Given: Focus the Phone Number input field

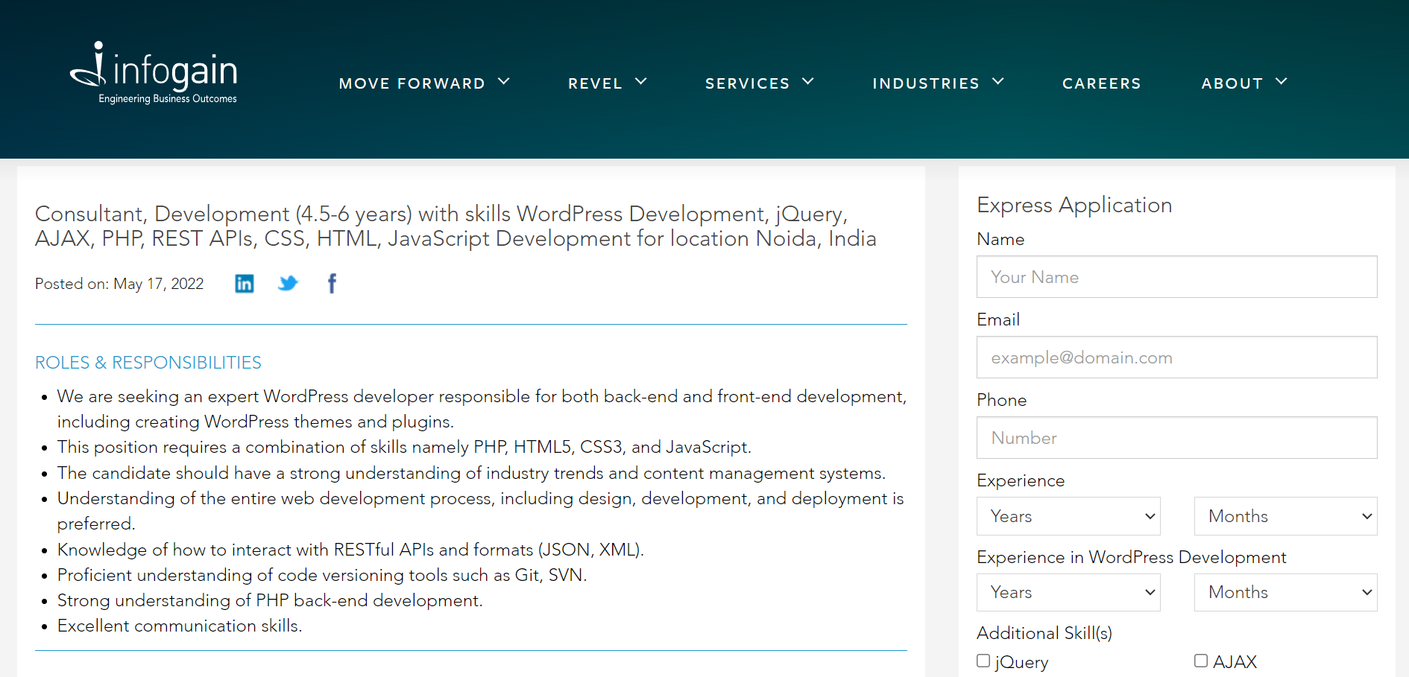Looking at the screenshot, I should [1177, 438].
